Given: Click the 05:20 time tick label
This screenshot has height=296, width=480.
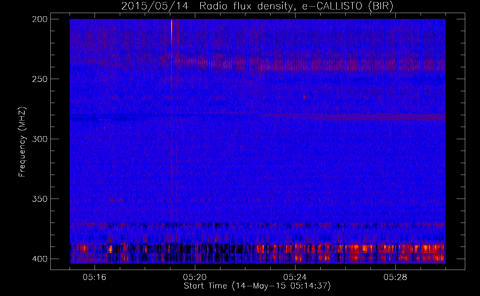Looking at the screenshot, I should point(195,277).
